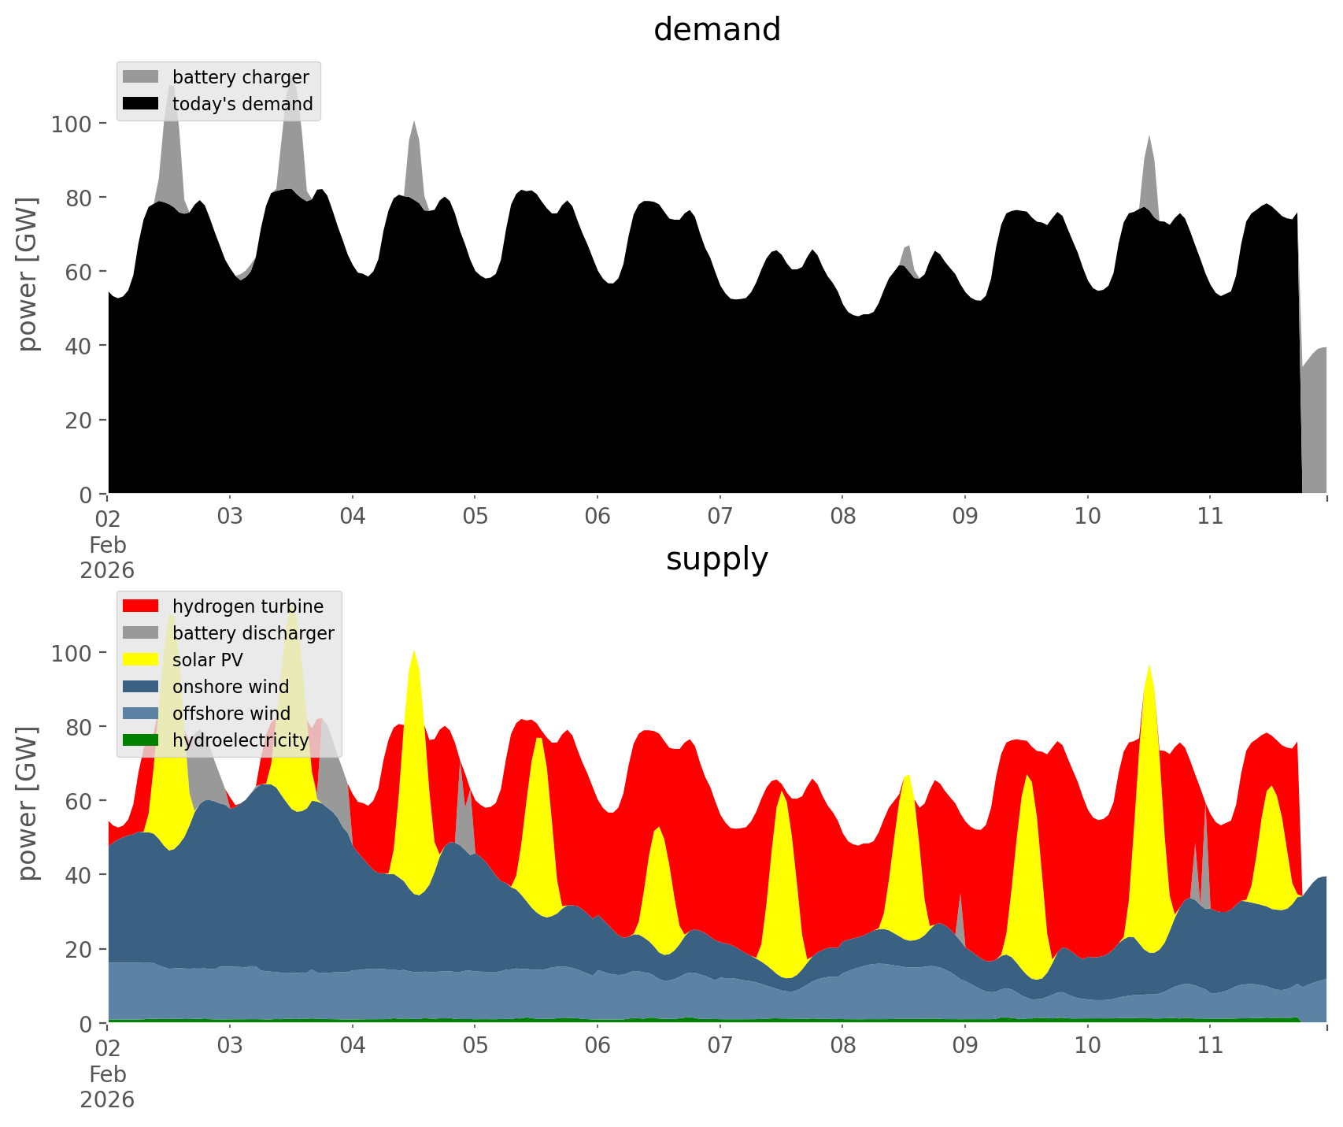The width and height of the screenshot is (1343, 1127).
Task: Select the "hydrogen turbine" legend label
Action: point(247,606)
